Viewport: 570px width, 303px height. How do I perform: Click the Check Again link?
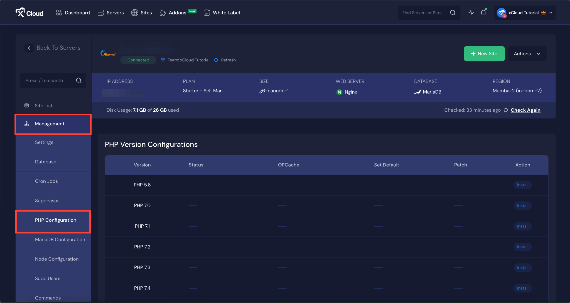[x=525, y=110]
